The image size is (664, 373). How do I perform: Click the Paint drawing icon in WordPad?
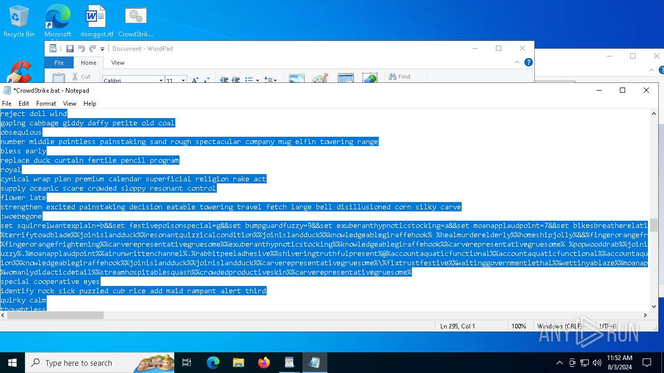click(x=320, y=78)
